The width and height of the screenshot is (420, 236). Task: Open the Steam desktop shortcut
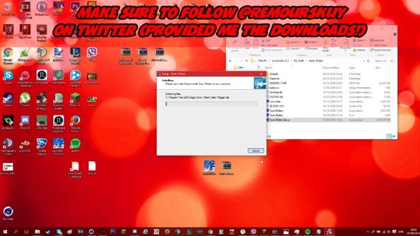(x=8, y=100)
